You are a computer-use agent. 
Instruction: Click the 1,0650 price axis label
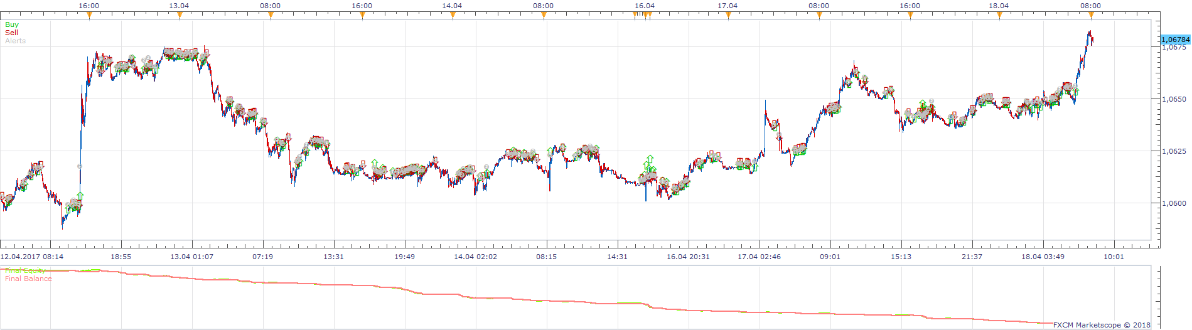pos(1174,99)
